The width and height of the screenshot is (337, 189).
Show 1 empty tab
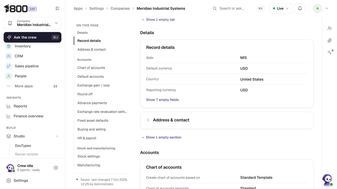point(158,20)
